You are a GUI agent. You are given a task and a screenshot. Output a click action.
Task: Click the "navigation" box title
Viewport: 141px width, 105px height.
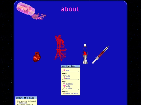coord(68,66)
